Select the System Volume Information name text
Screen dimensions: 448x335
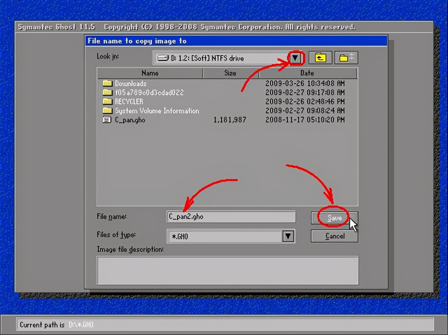pos(157,111)
